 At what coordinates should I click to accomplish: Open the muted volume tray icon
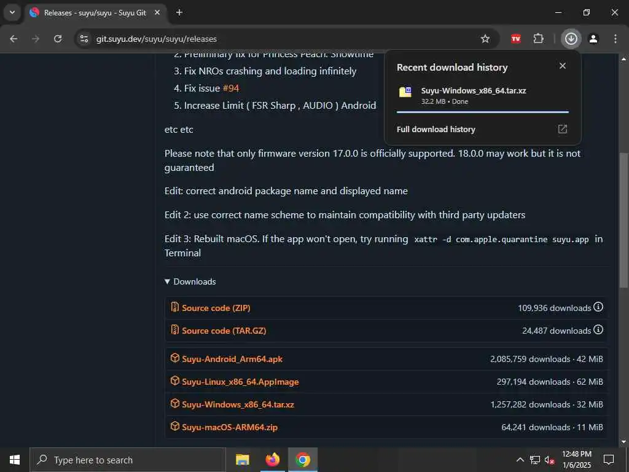pyautogui.click(x=550, y=460)
